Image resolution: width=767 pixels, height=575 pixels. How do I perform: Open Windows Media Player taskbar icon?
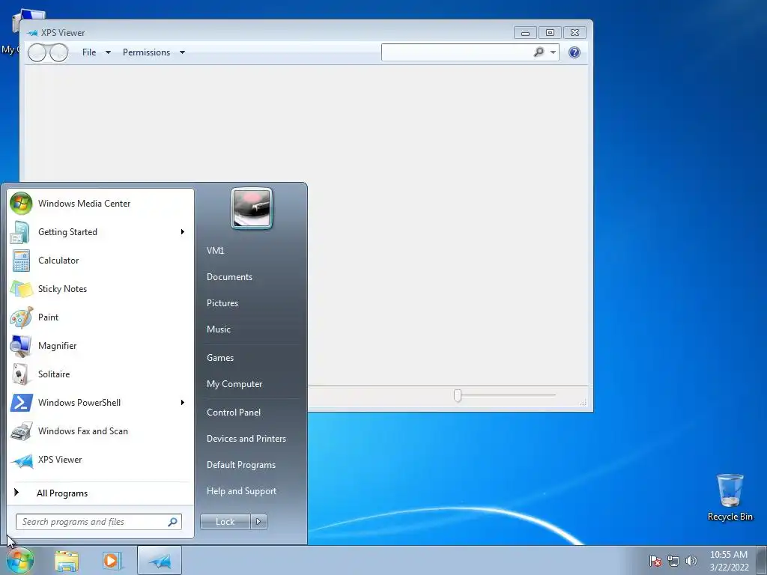click(x=112, y=561)
